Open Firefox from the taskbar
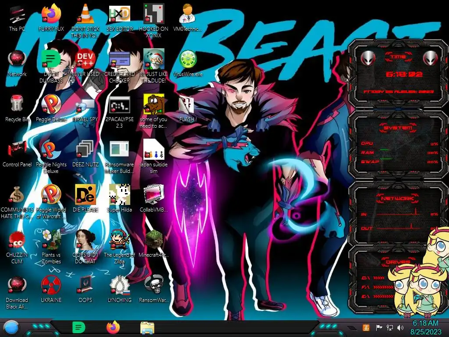 pos(113,327)
